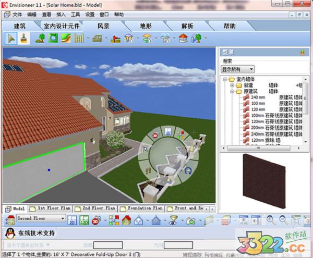
Task: Select the arrow selection tool
Action: pyautogui.click(x=11, y=39)
